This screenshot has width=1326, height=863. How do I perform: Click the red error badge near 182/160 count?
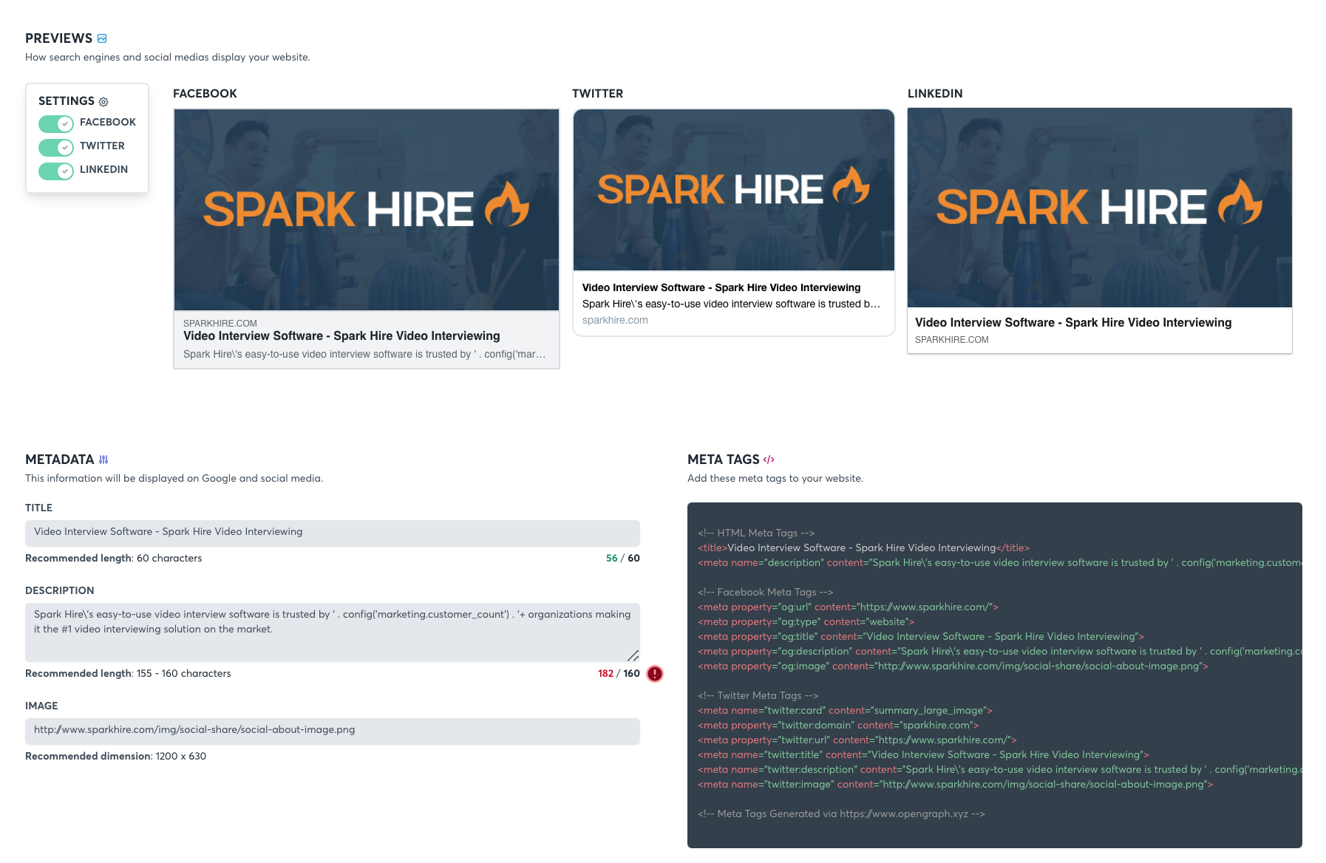[x=653, y=673]
